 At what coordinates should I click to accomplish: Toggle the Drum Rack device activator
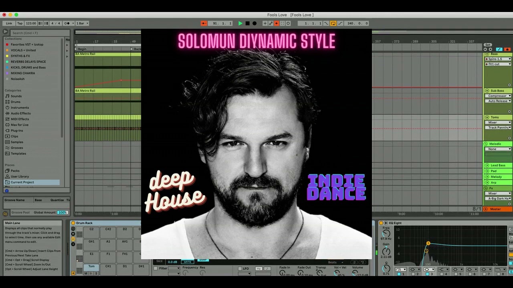tap(73, 223)
